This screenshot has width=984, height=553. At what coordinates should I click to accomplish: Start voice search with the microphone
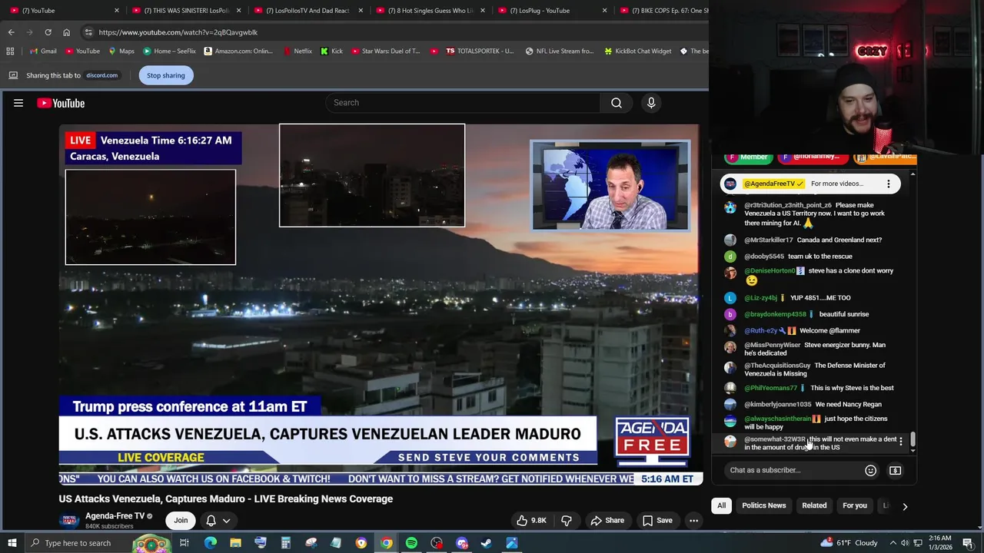click(651, 103)
